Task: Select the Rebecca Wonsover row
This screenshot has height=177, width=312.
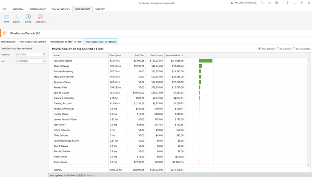Action: pyautogui.click(x=180, y=109)
